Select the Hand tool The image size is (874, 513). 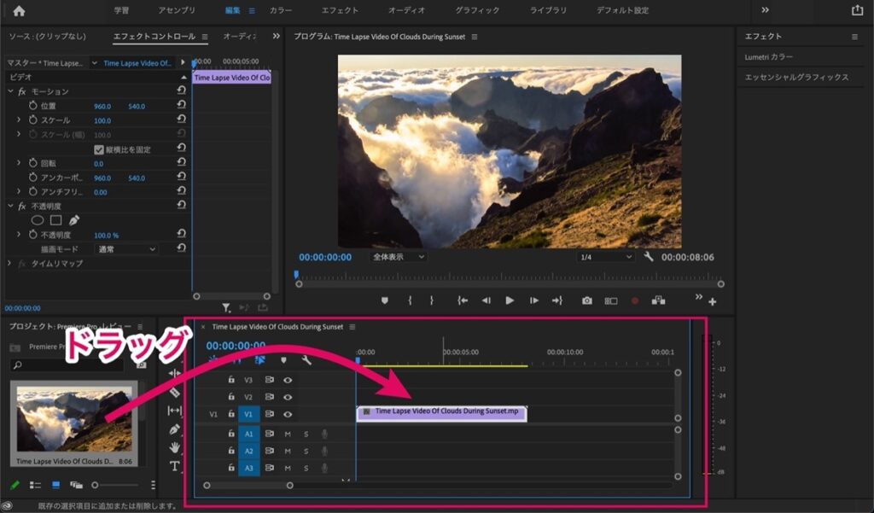pos(174,447)
